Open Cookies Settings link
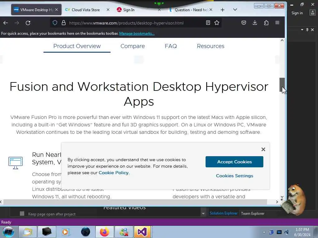This screenshot has width=318, height=238. tap(234, 176)
